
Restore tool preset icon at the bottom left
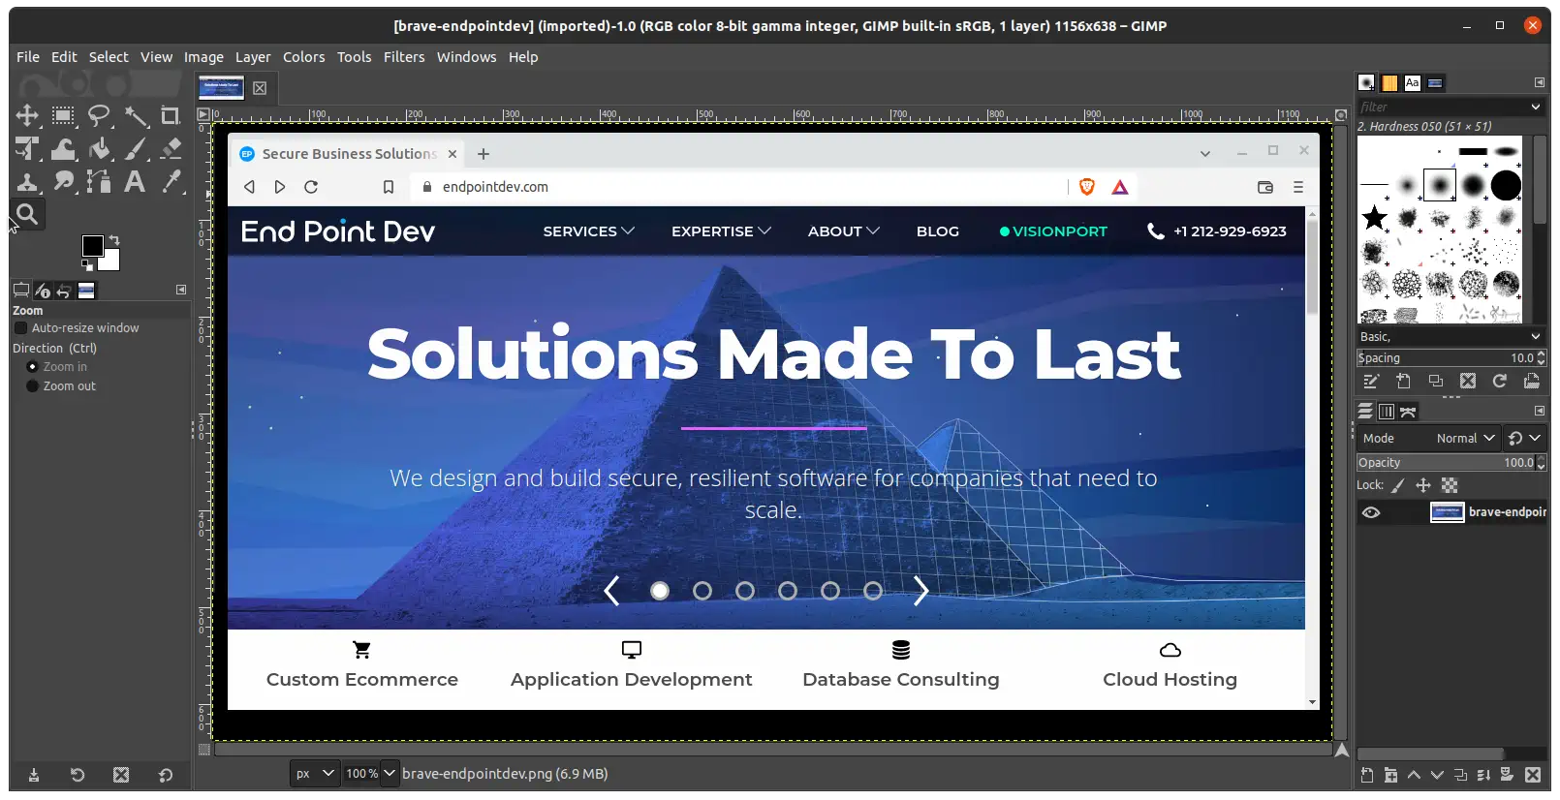click(78, 775)
